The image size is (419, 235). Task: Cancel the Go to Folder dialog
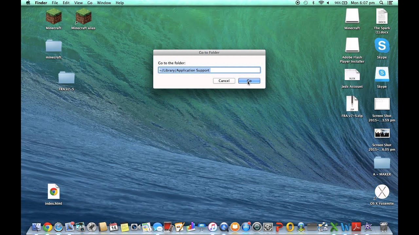point(224,81)
